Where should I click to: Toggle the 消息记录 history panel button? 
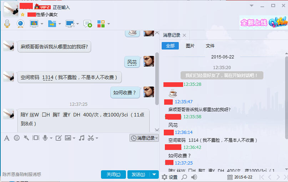pyautogui.click(x=144, y=138)
